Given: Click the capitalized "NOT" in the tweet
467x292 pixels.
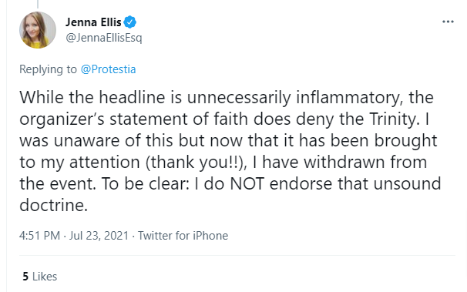Looking at the screenshot, I should click(x=247, y=183).
